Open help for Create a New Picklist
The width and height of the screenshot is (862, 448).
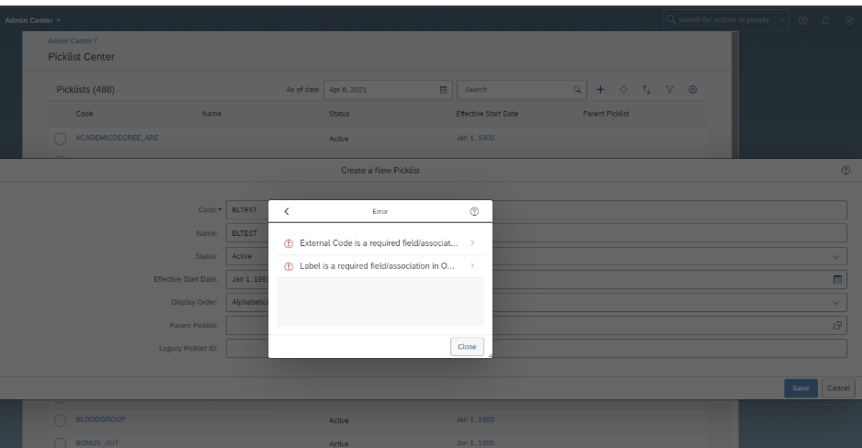coord(845,170)
